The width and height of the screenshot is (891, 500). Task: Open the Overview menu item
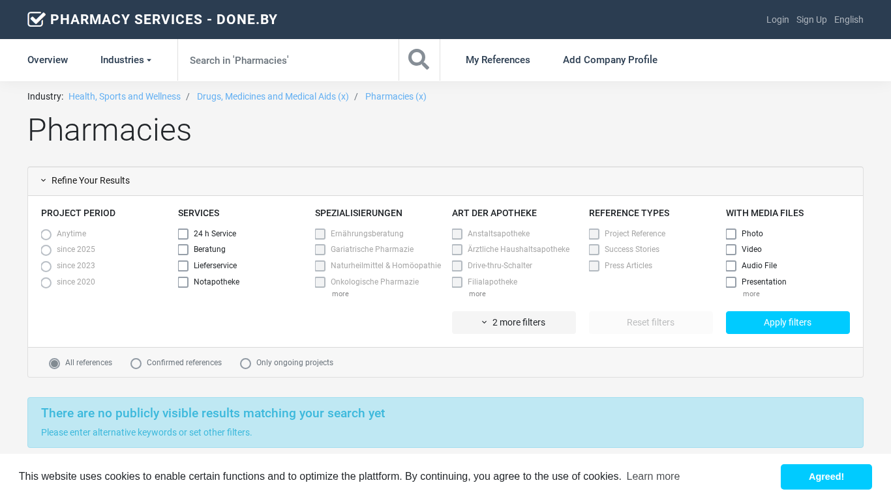48,60
